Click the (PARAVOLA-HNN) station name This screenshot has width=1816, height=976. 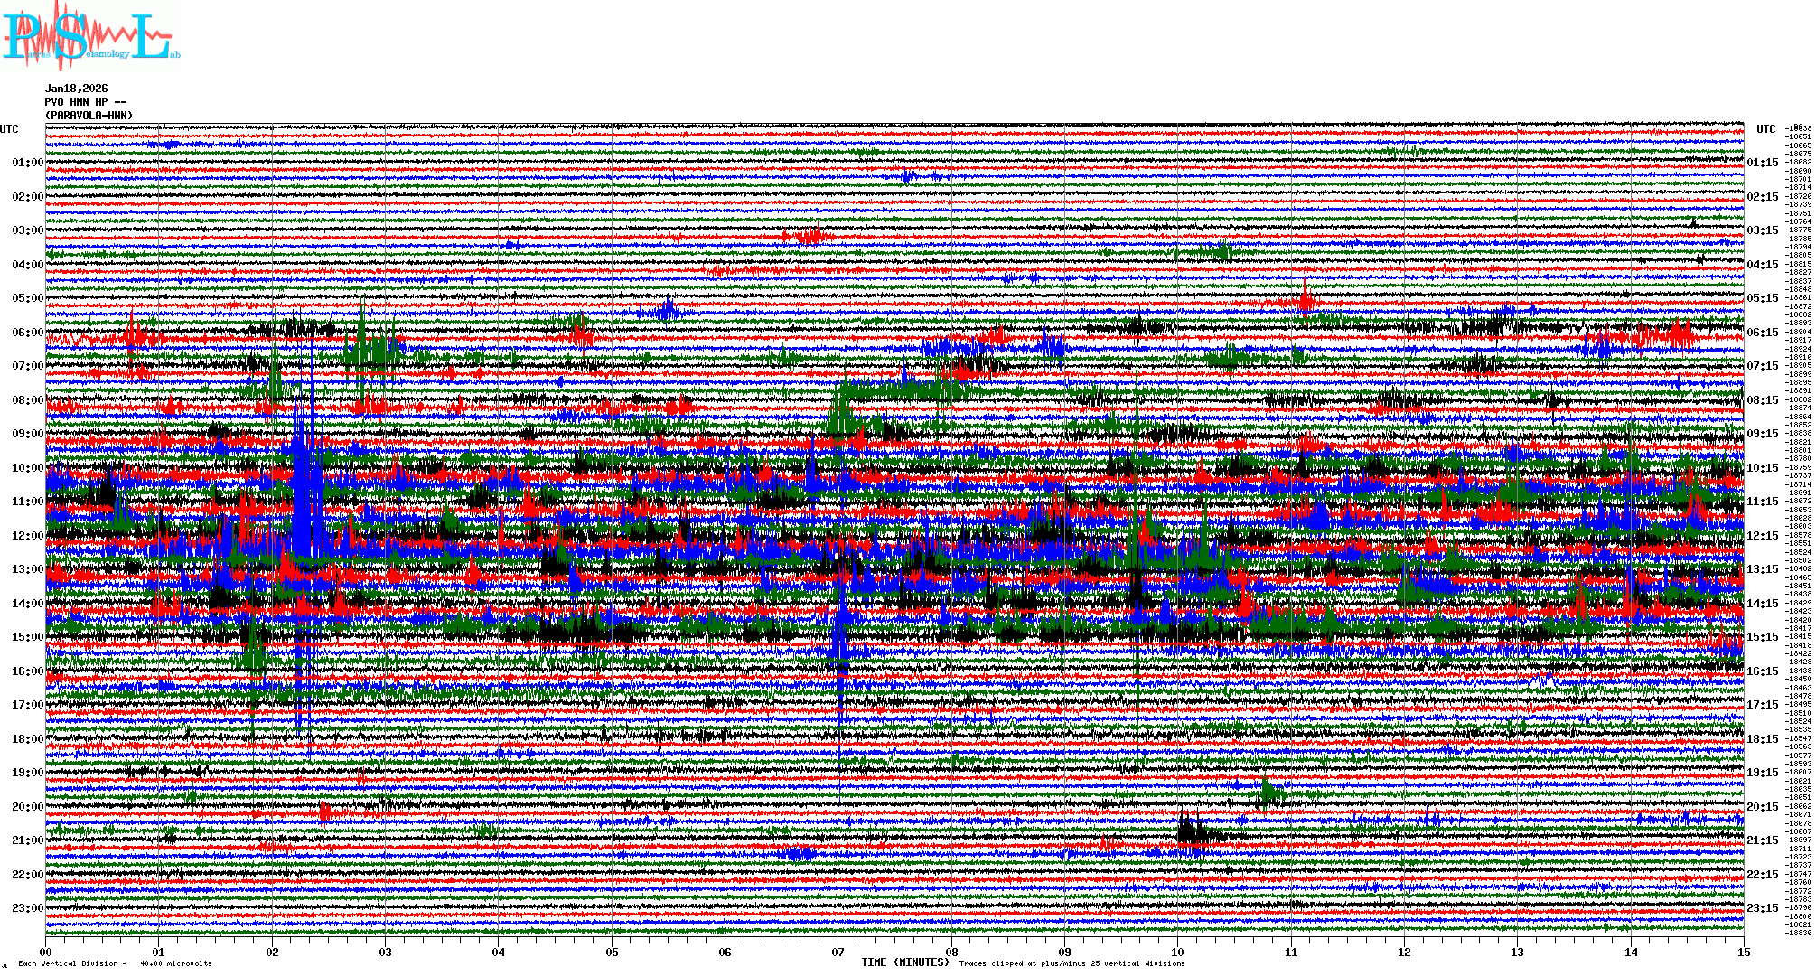[x=89, y=116]
